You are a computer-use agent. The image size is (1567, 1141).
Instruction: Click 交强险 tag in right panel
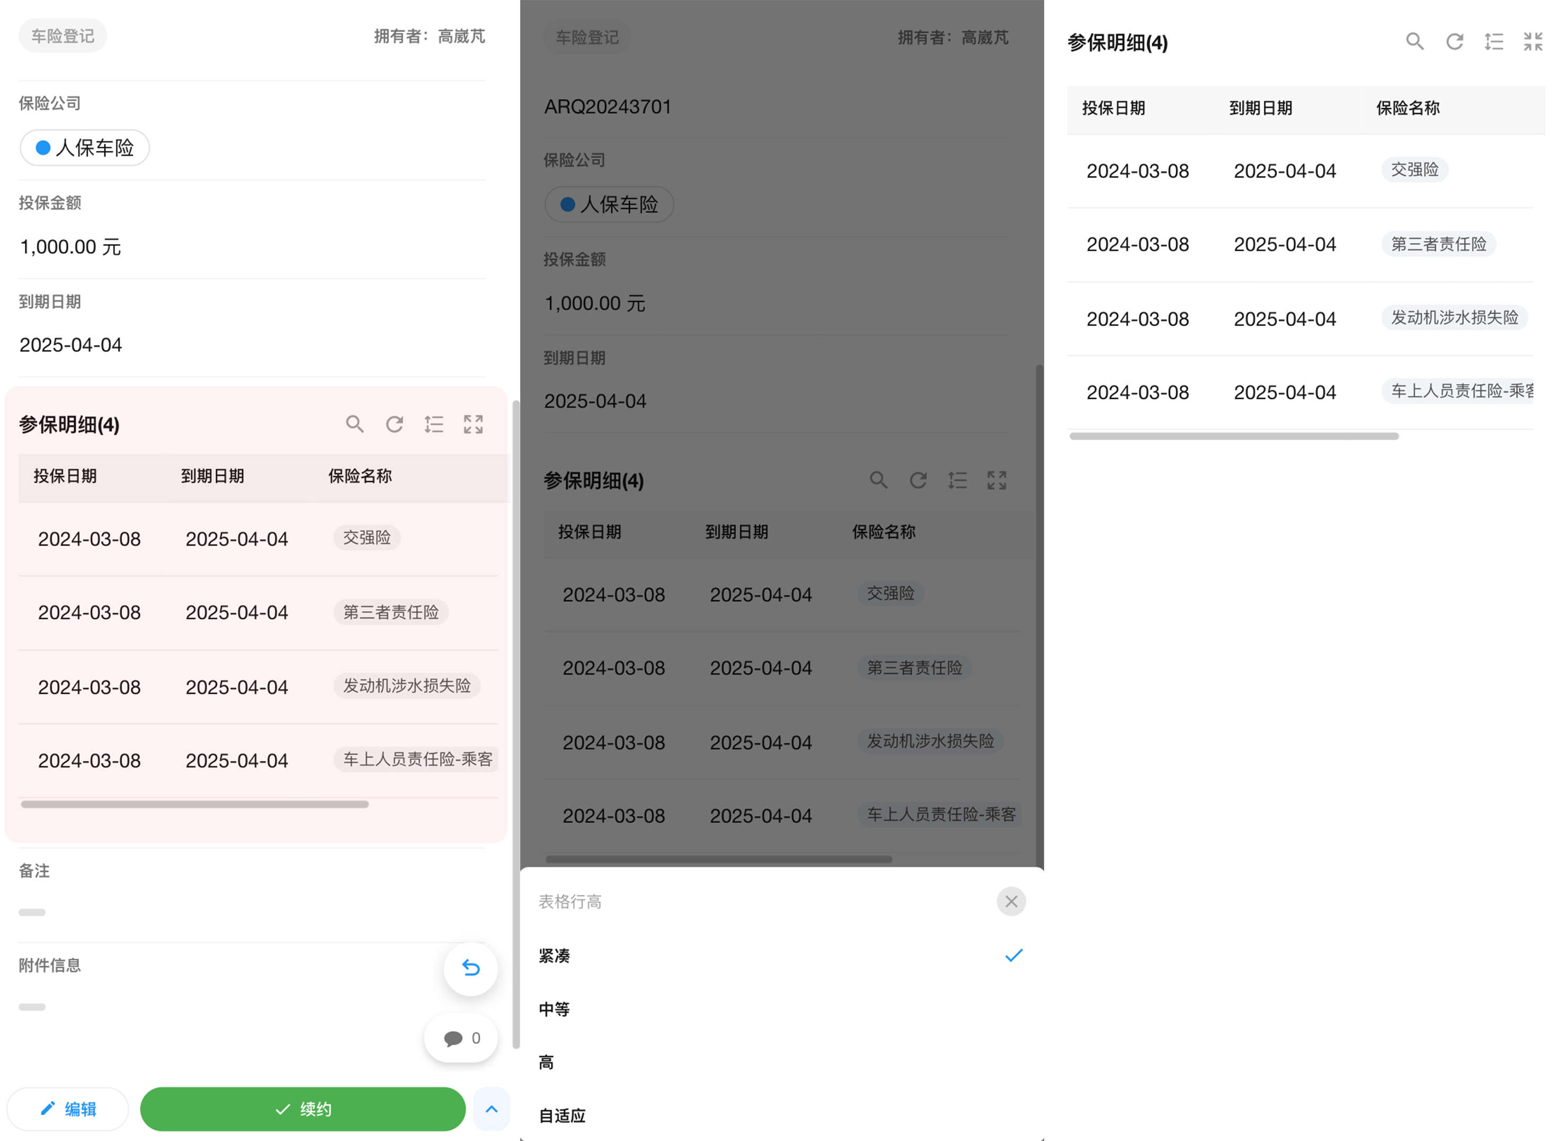tap(1415, 169)
